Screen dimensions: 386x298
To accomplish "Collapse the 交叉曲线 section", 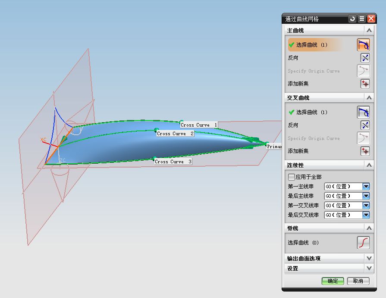I will 369,98.
